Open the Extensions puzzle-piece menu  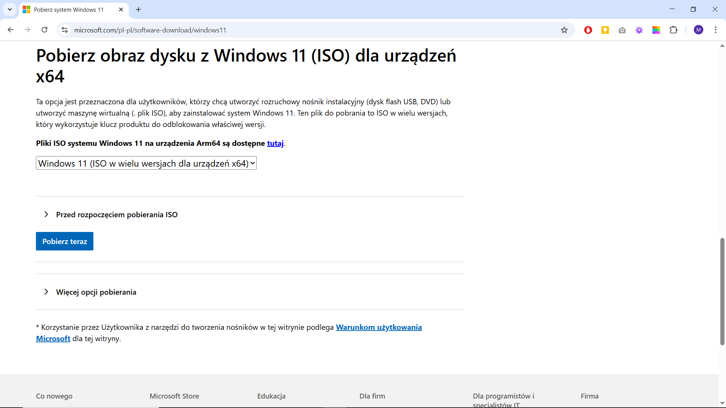tap(673, 30)
